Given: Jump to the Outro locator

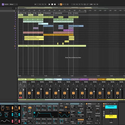Looking at the screenshot, I should coord(76,13).
